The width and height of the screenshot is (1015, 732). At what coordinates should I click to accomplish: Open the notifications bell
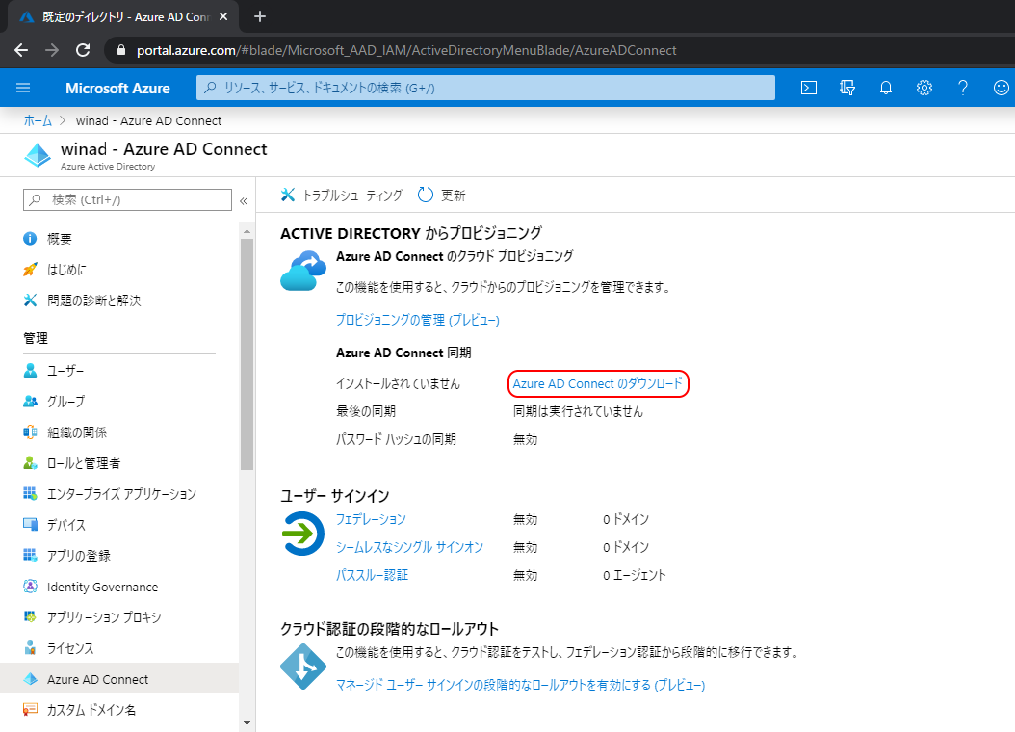coord(886,88)
